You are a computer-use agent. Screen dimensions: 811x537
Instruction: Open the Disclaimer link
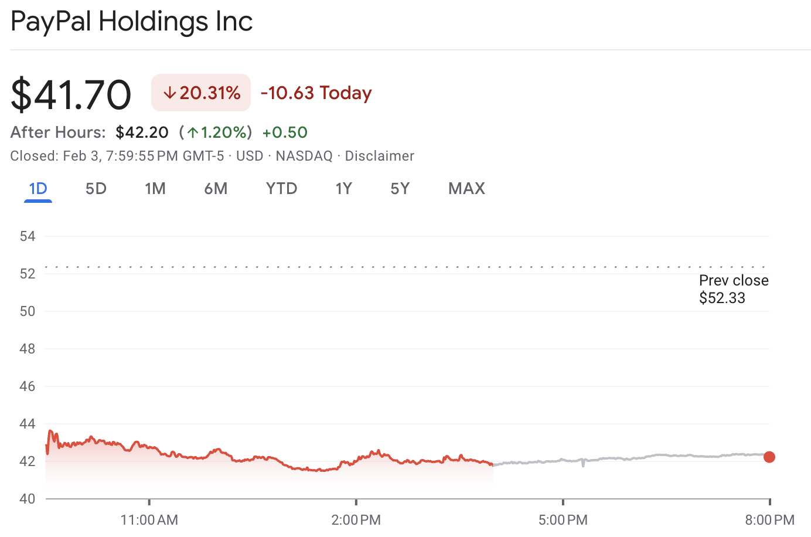coord(379,156)
